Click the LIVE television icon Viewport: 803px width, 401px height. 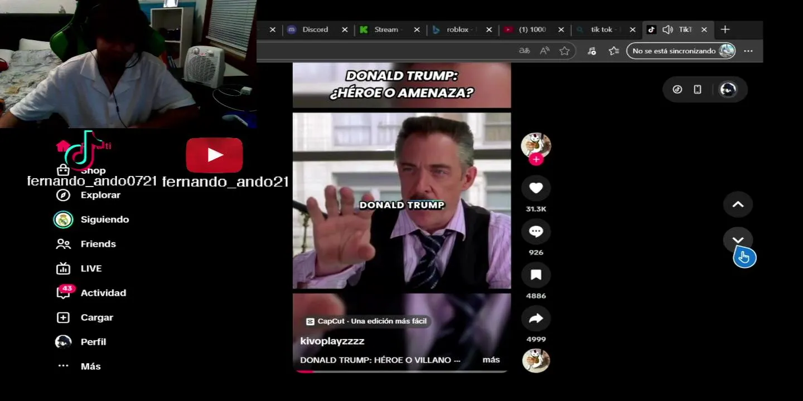[63, 268]
